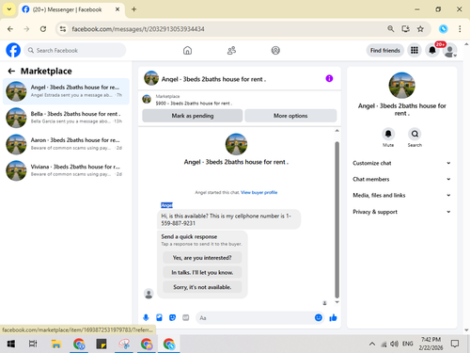Go back in browser history

click(10, 29)
